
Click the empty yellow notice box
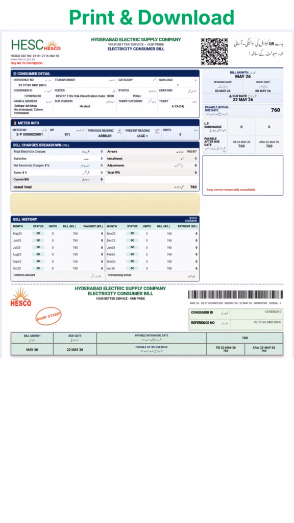[105, 203]
